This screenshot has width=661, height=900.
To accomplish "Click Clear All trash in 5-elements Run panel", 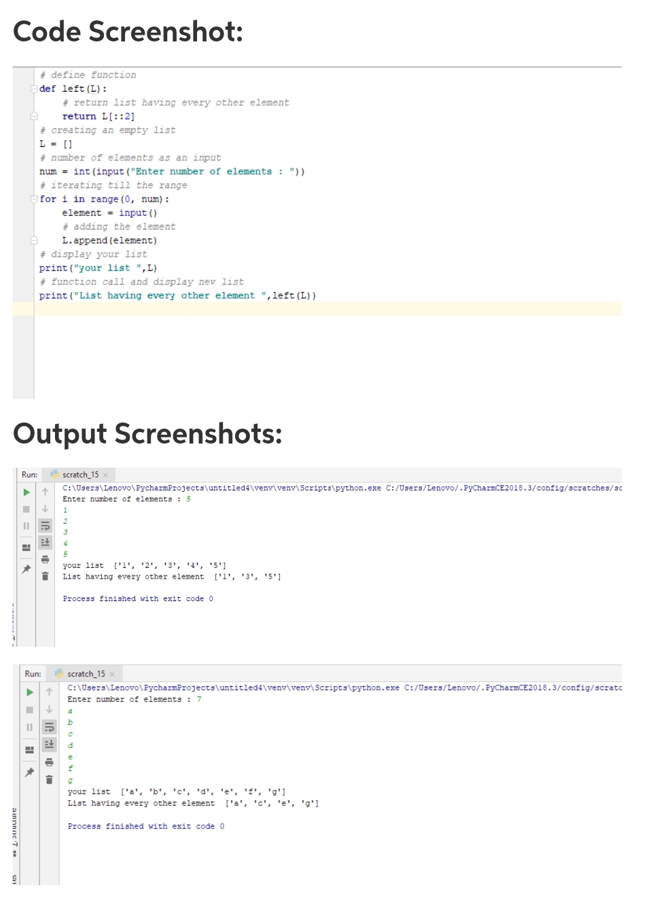I will click(x=45, y=576).
